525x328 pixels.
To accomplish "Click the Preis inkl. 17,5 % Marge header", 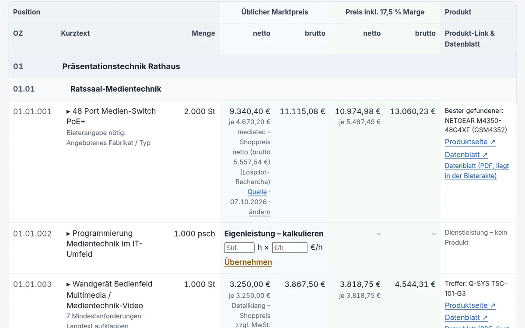I will (x=385, y=12).
